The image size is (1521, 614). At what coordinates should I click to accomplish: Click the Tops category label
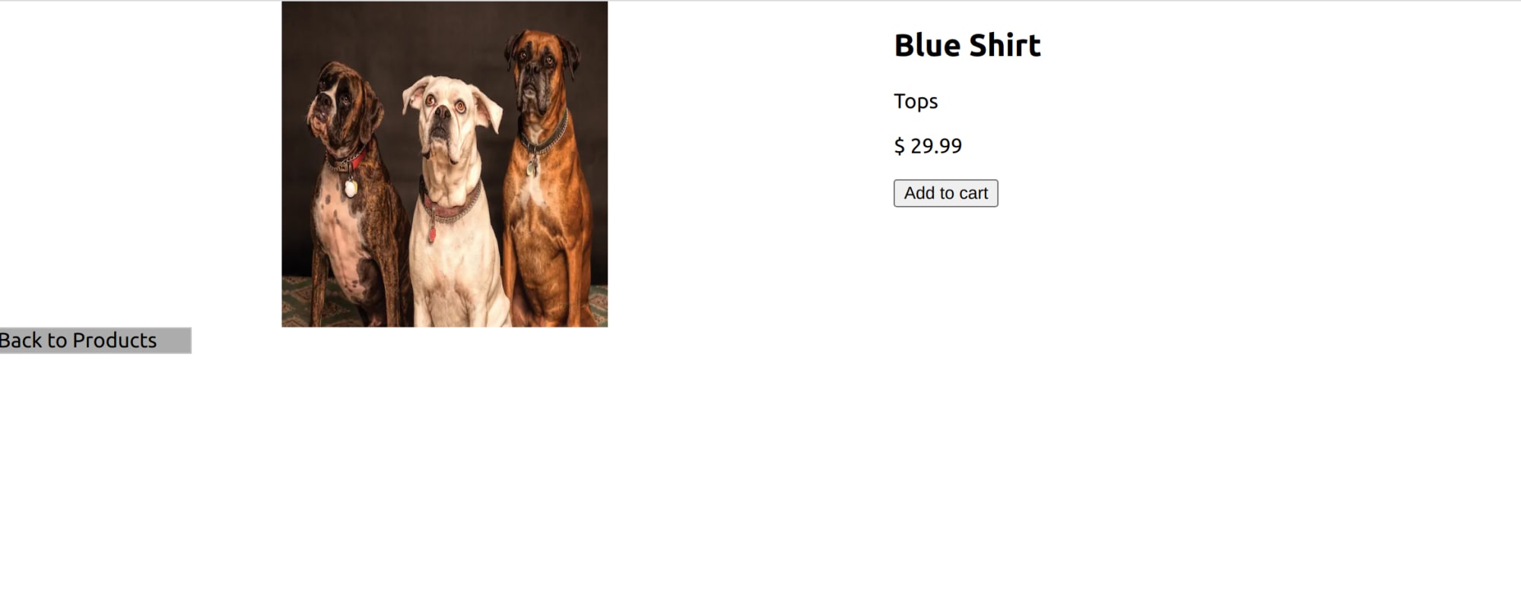click(916, 101)
